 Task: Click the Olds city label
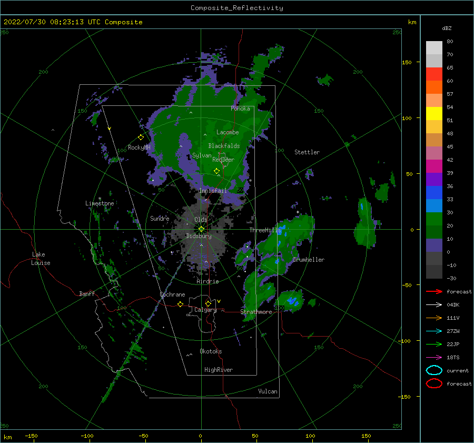[201, 220]
